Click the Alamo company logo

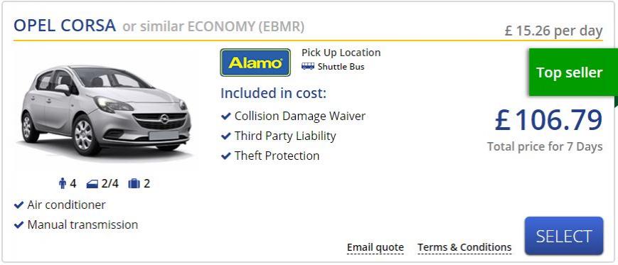coord(255,63)
